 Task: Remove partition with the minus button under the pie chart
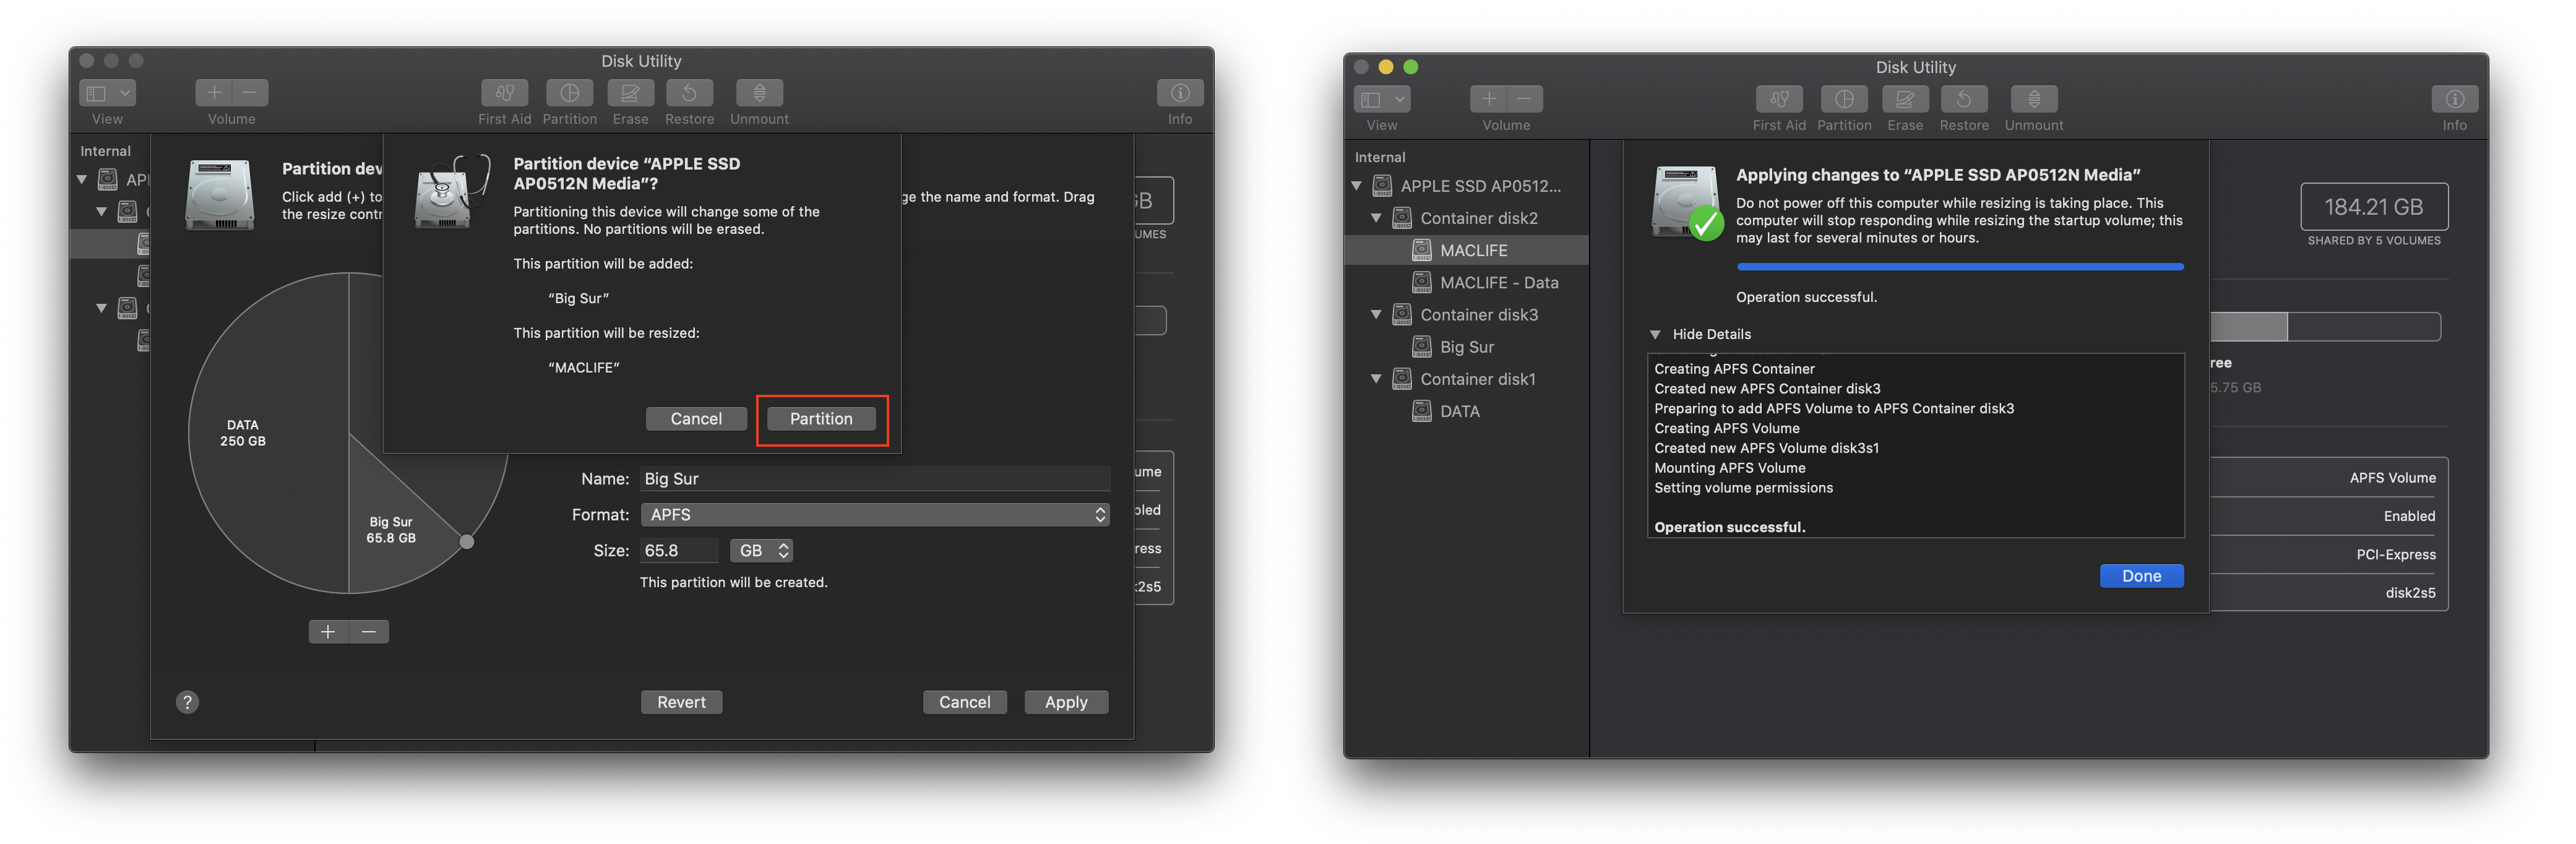point(369,632)
